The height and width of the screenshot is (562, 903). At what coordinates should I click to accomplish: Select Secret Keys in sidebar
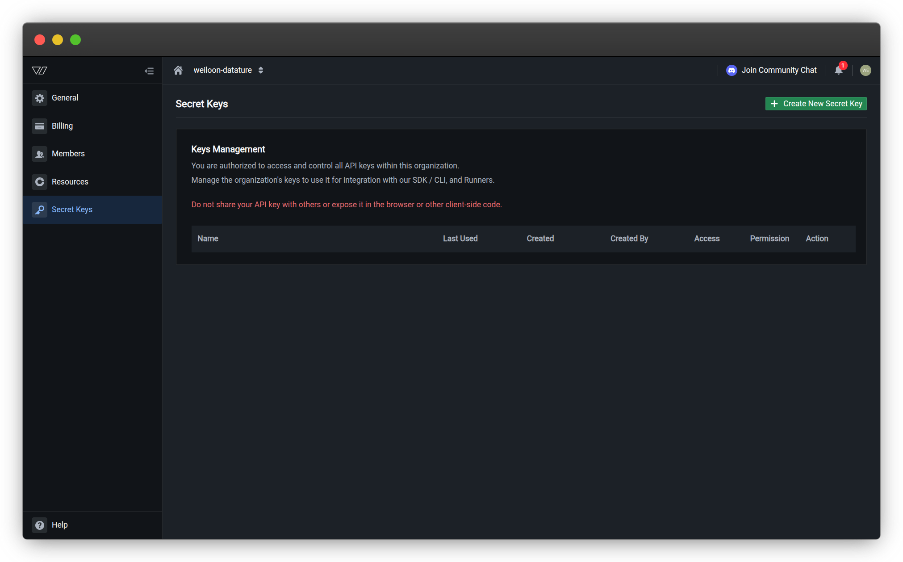(72, 210)
